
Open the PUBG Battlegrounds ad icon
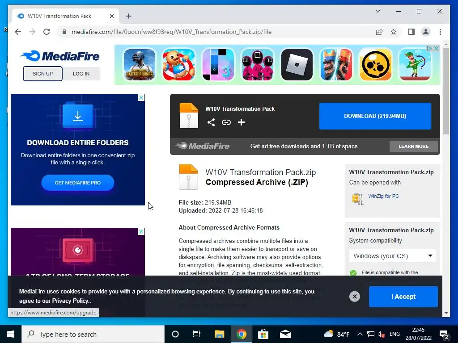pyautogui.click(x=140, y=64)
